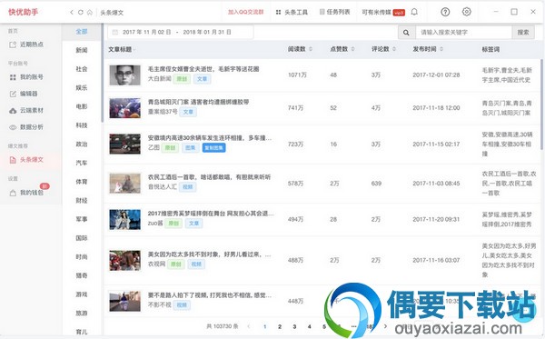Screen dimensions: 545x339
Task: Click the end date 2018年01月31日
Action: coord(207,32)
